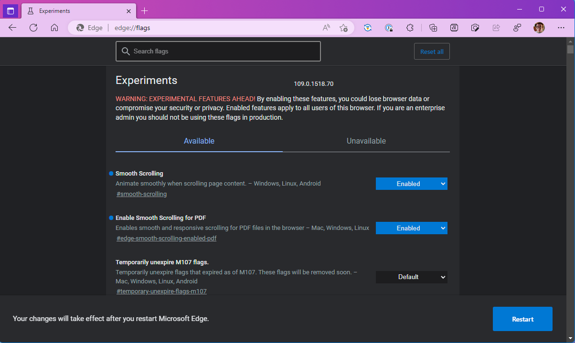Open the Extensions puzzle icon
575x343 pixels.
410,28
